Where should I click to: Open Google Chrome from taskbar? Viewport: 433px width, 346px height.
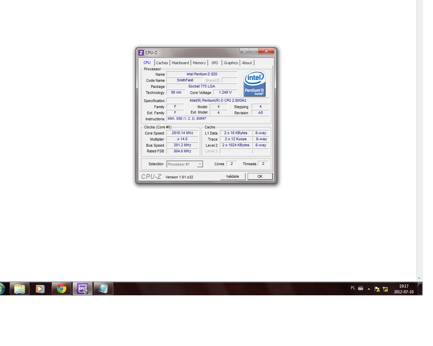(x=62, y=289)
